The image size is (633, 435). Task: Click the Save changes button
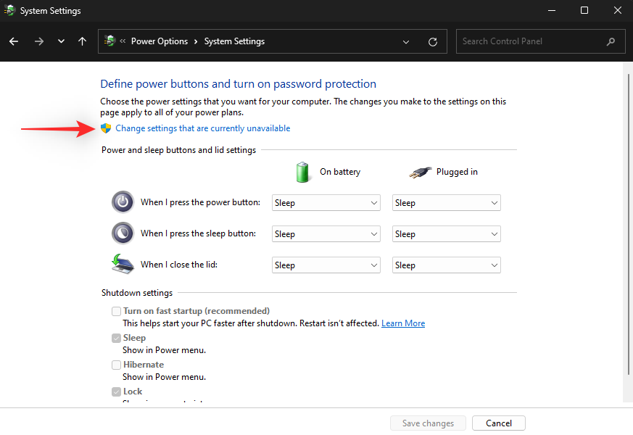coord(428,423)
